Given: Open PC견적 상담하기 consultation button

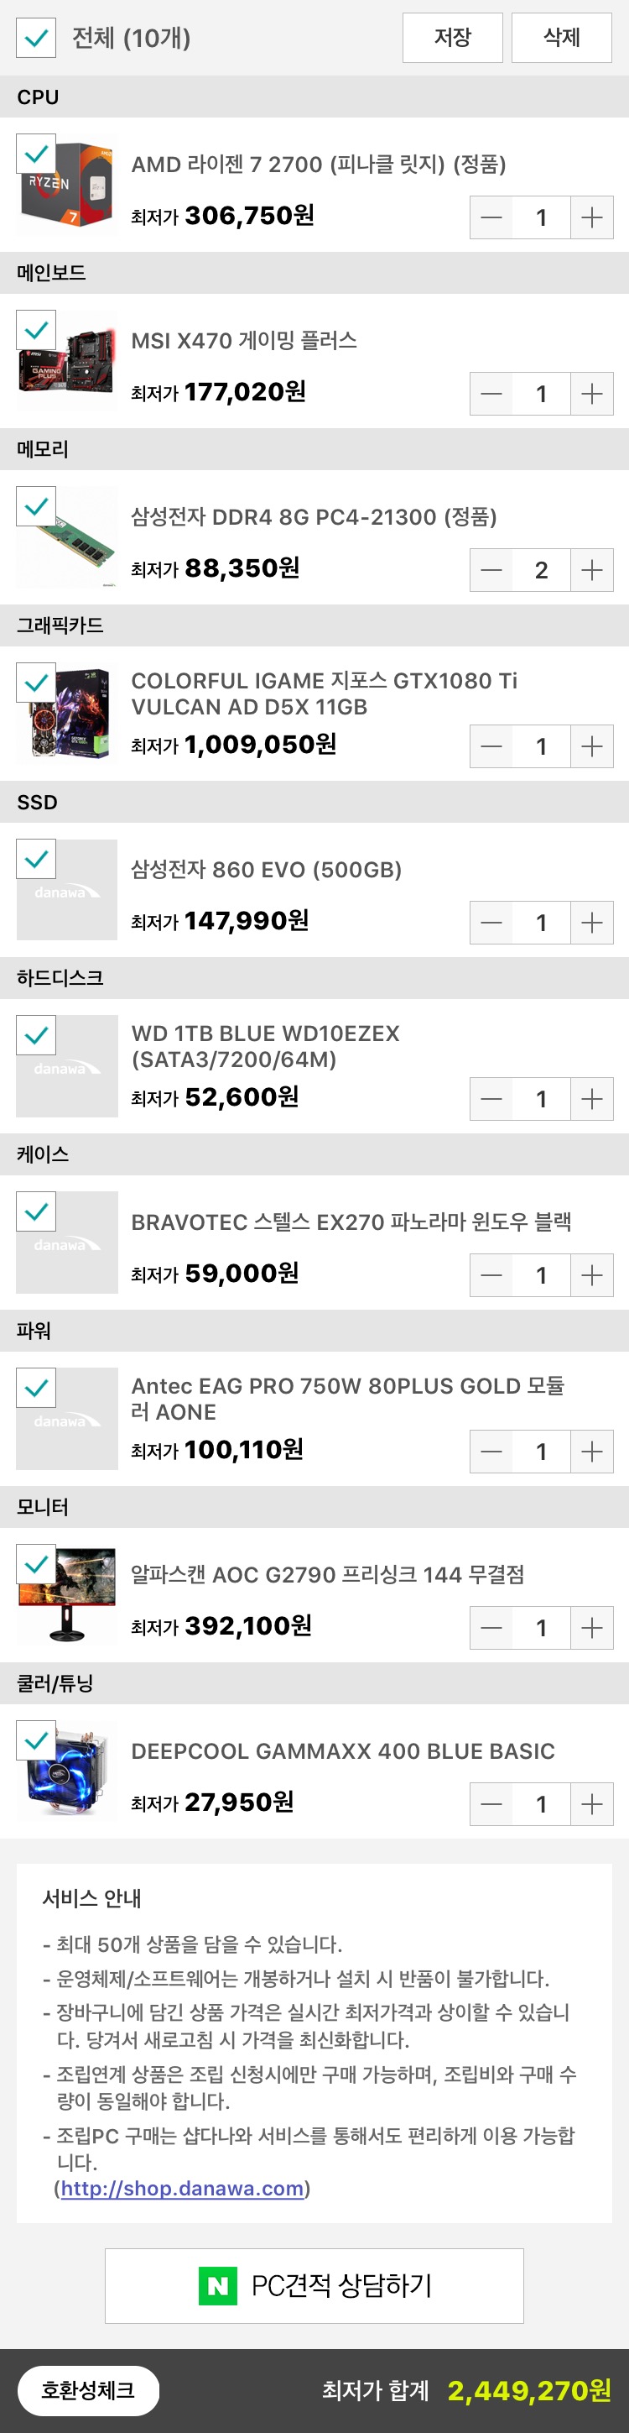Looking at the screenshot, I should coord(314,2285).
